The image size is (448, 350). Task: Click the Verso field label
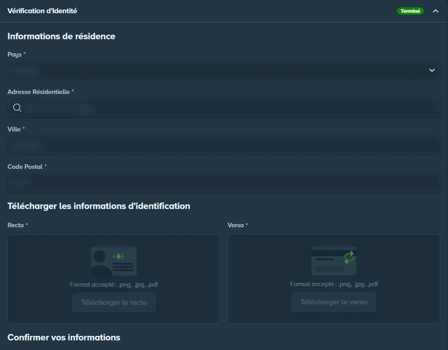pos(236,225)
